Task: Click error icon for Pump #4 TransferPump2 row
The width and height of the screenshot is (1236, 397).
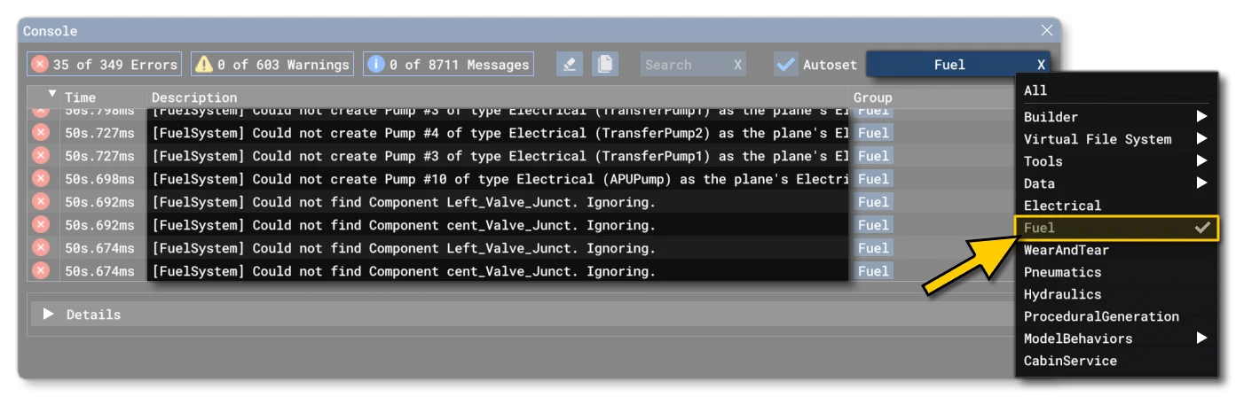Action: pos(41,133)
